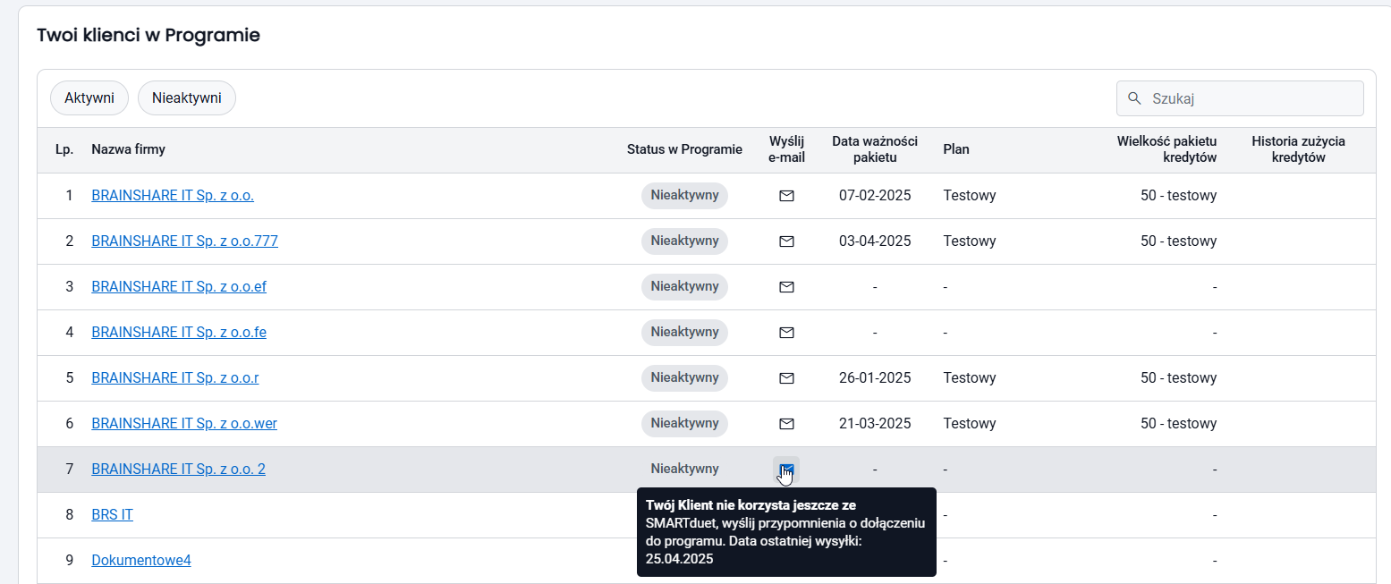Click the Data ważności pakietu column header

[x=875, y=149]
